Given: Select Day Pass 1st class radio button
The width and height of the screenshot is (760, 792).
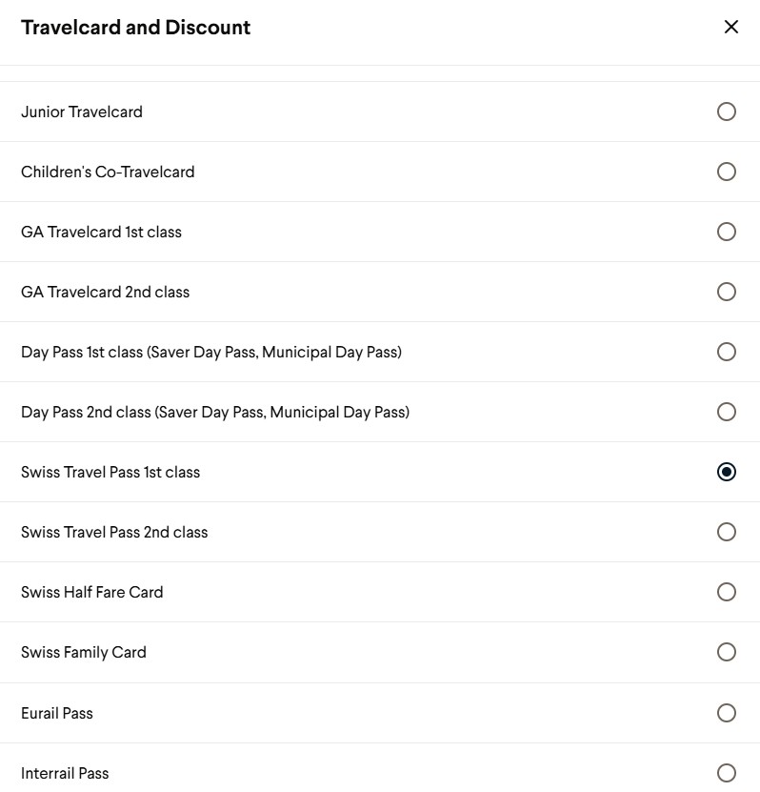Looking at the screenshot, I should 726,352.
